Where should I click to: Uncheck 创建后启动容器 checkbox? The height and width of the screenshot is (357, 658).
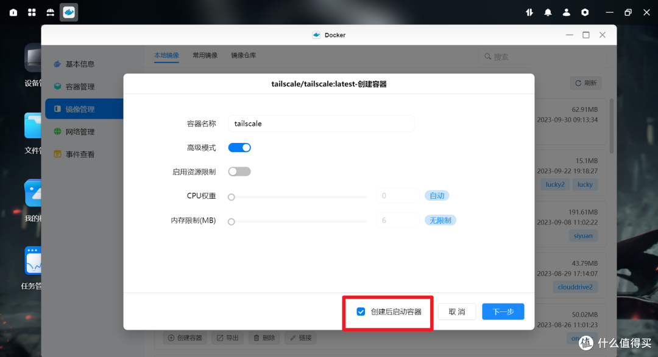tap(361, 312)
